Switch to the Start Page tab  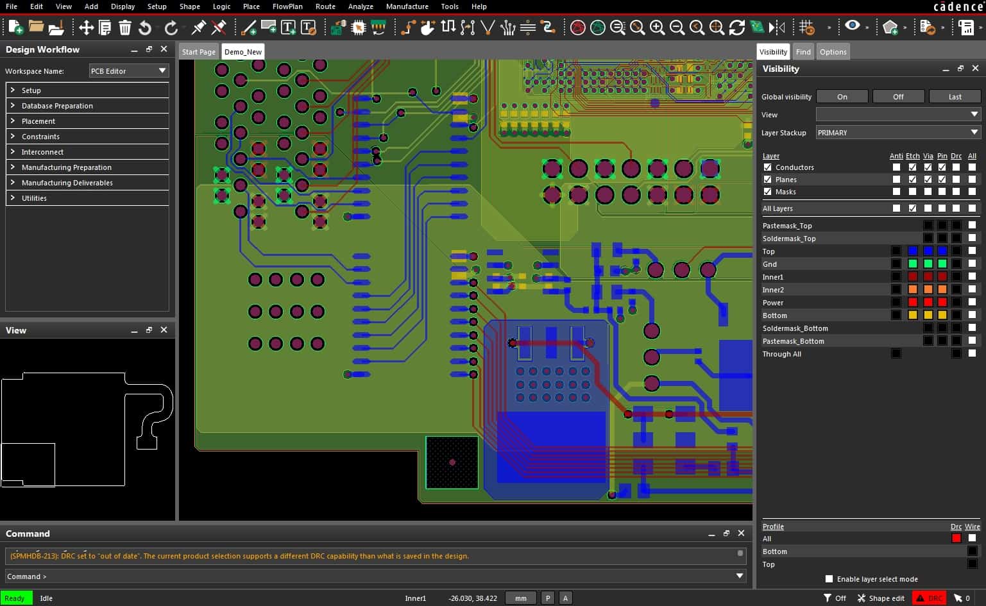[199, 52]
